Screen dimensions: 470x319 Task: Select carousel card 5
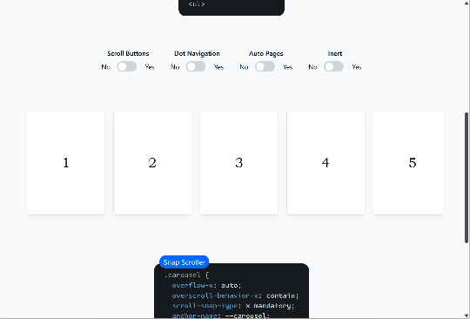coord(408,163)
